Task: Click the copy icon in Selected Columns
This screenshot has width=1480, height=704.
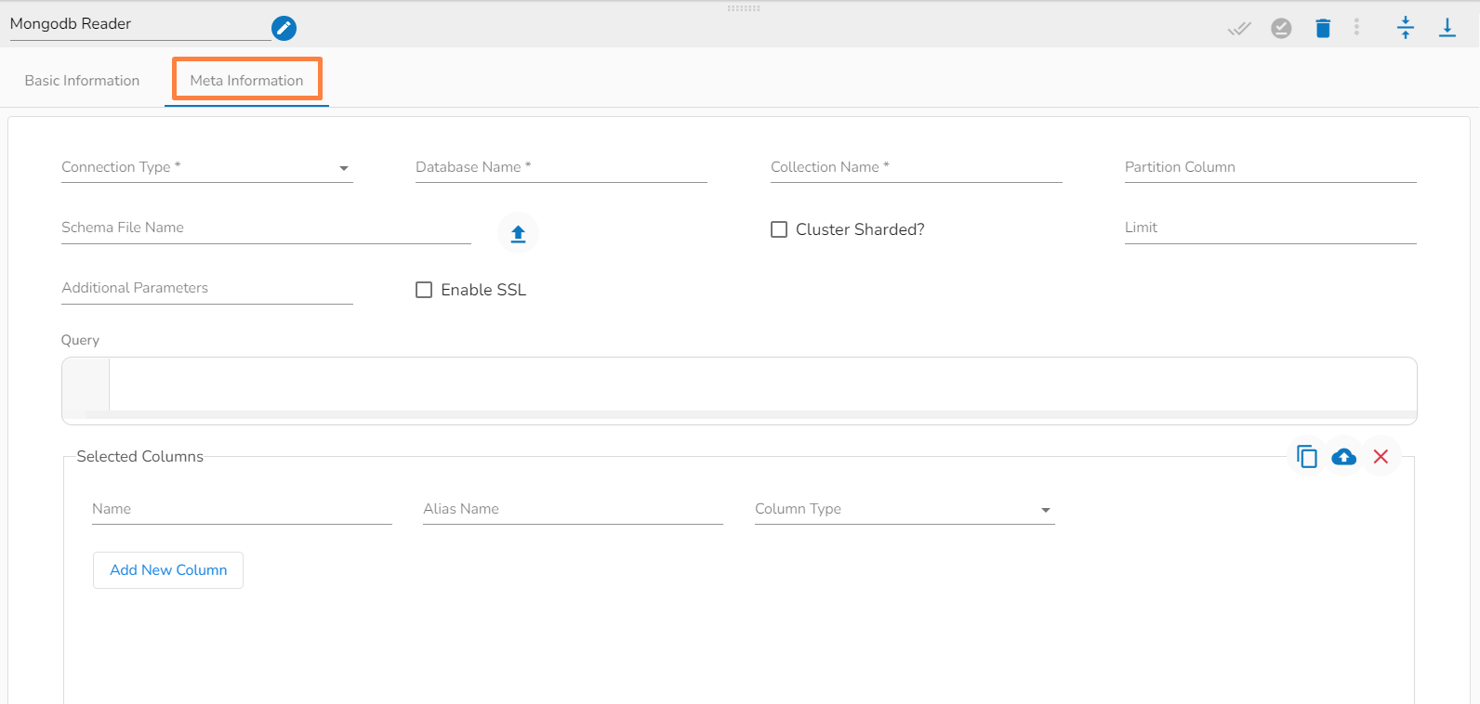Action: pos(1306,456)
